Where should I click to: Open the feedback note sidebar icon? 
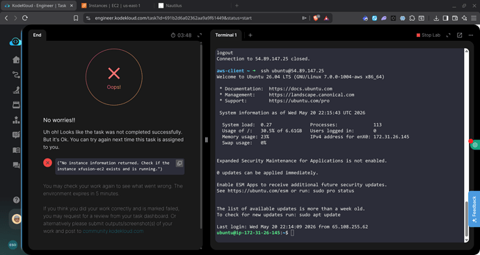pyautogui.click(x=16, y=135)
